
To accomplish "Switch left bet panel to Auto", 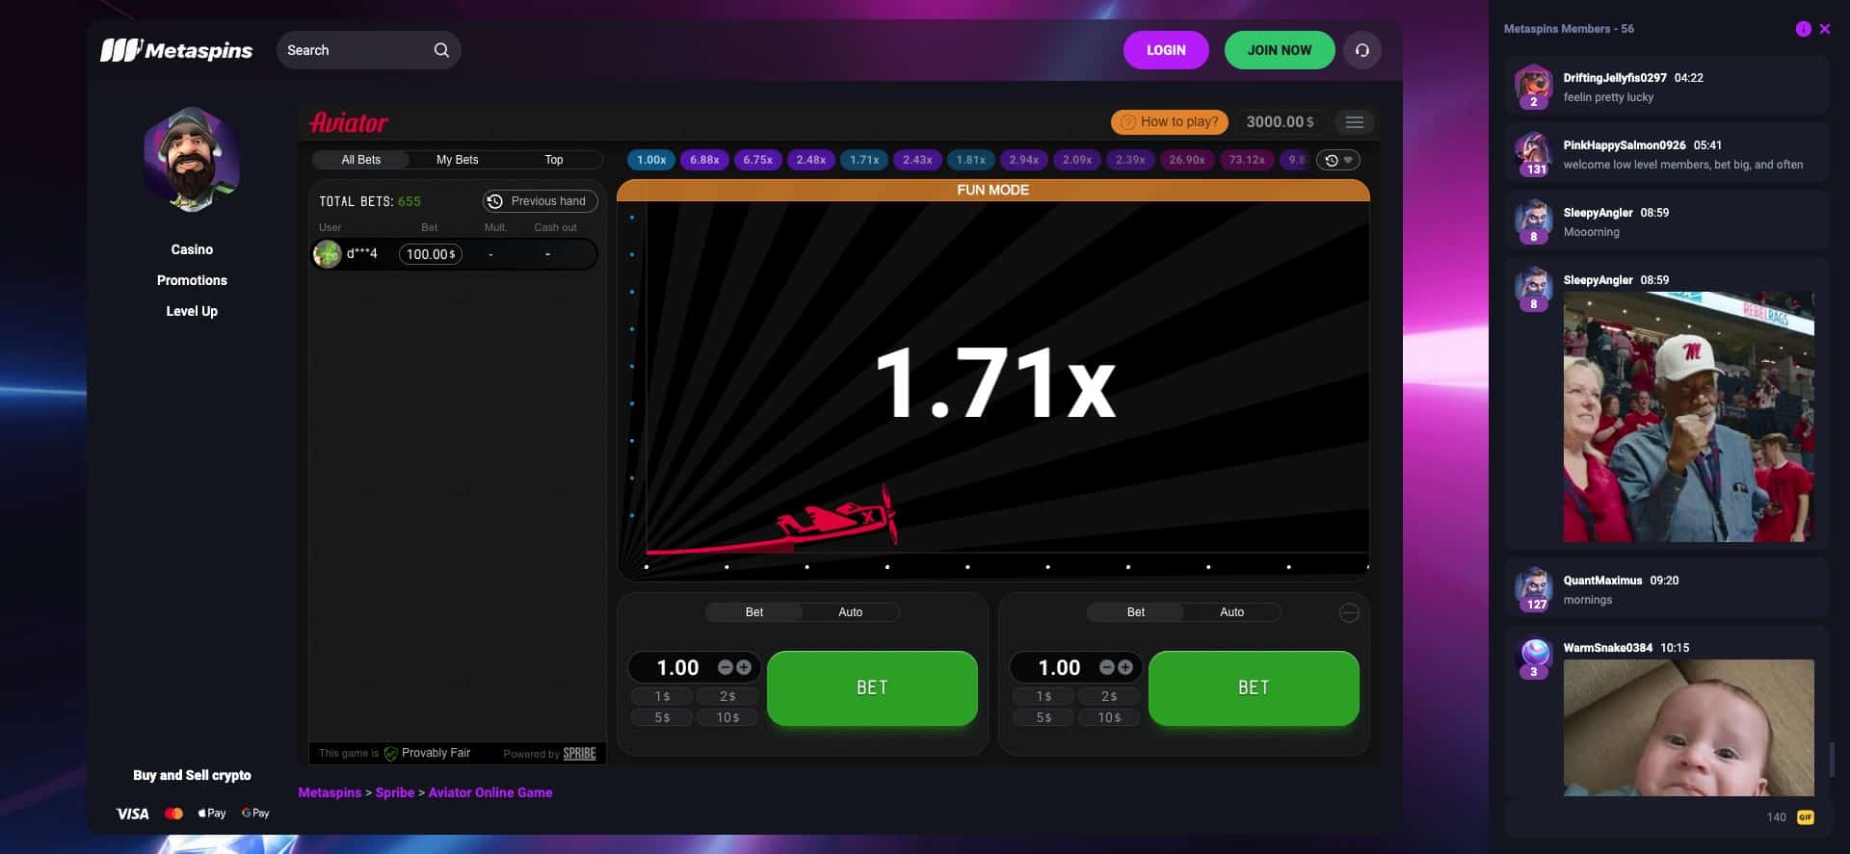I will tap(850, 612).
